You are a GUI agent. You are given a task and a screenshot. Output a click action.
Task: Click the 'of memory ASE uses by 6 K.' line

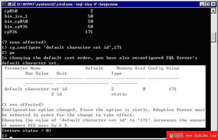click(x=36, y=126)
